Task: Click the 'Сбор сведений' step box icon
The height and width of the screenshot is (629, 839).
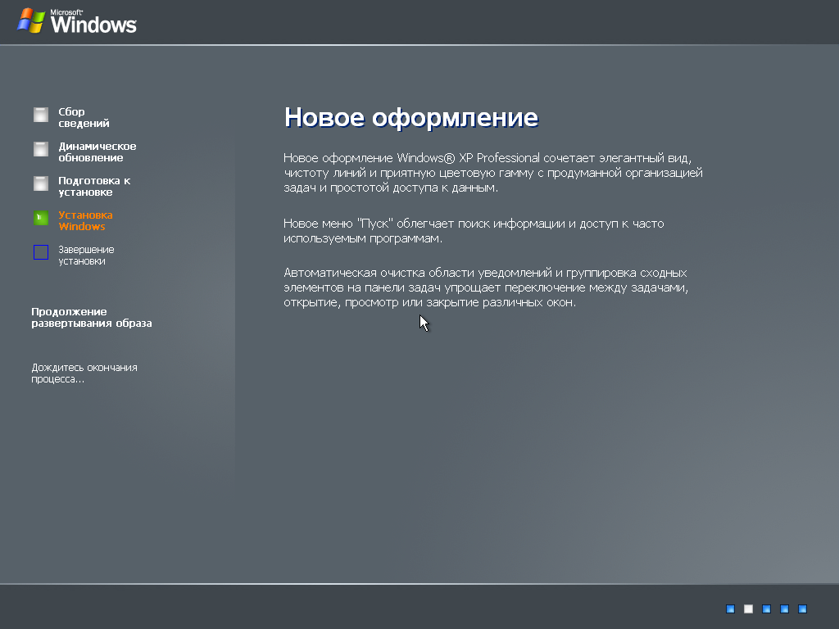Action: pos(41,115)
